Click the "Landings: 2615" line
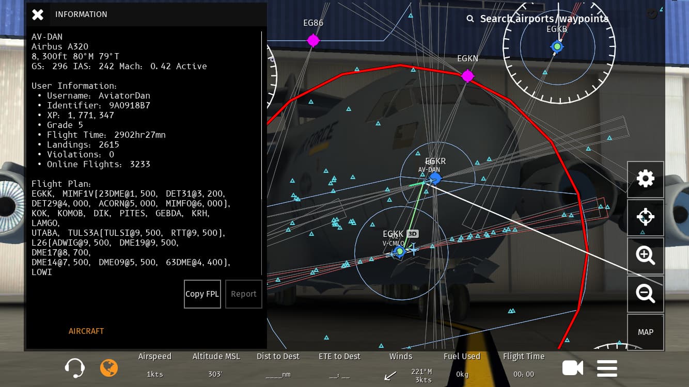Image resolution: width=689 pixels, height=387 pixels. click(83, 144)
